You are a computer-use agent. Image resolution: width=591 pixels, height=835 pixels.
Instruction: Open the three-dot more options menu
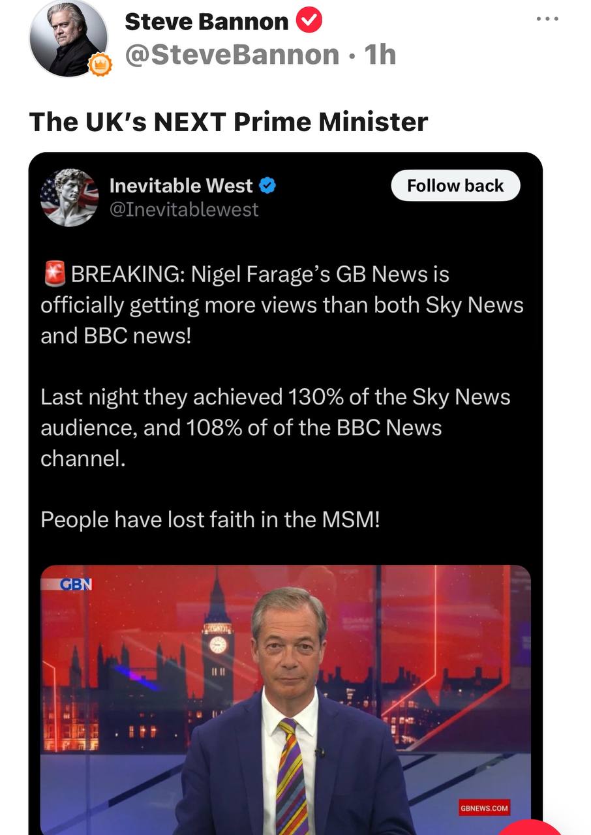pos(547,19)
